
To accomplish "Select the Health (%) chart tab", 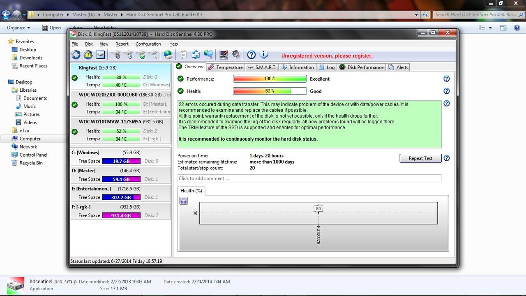I will click(x=191, y=191).
